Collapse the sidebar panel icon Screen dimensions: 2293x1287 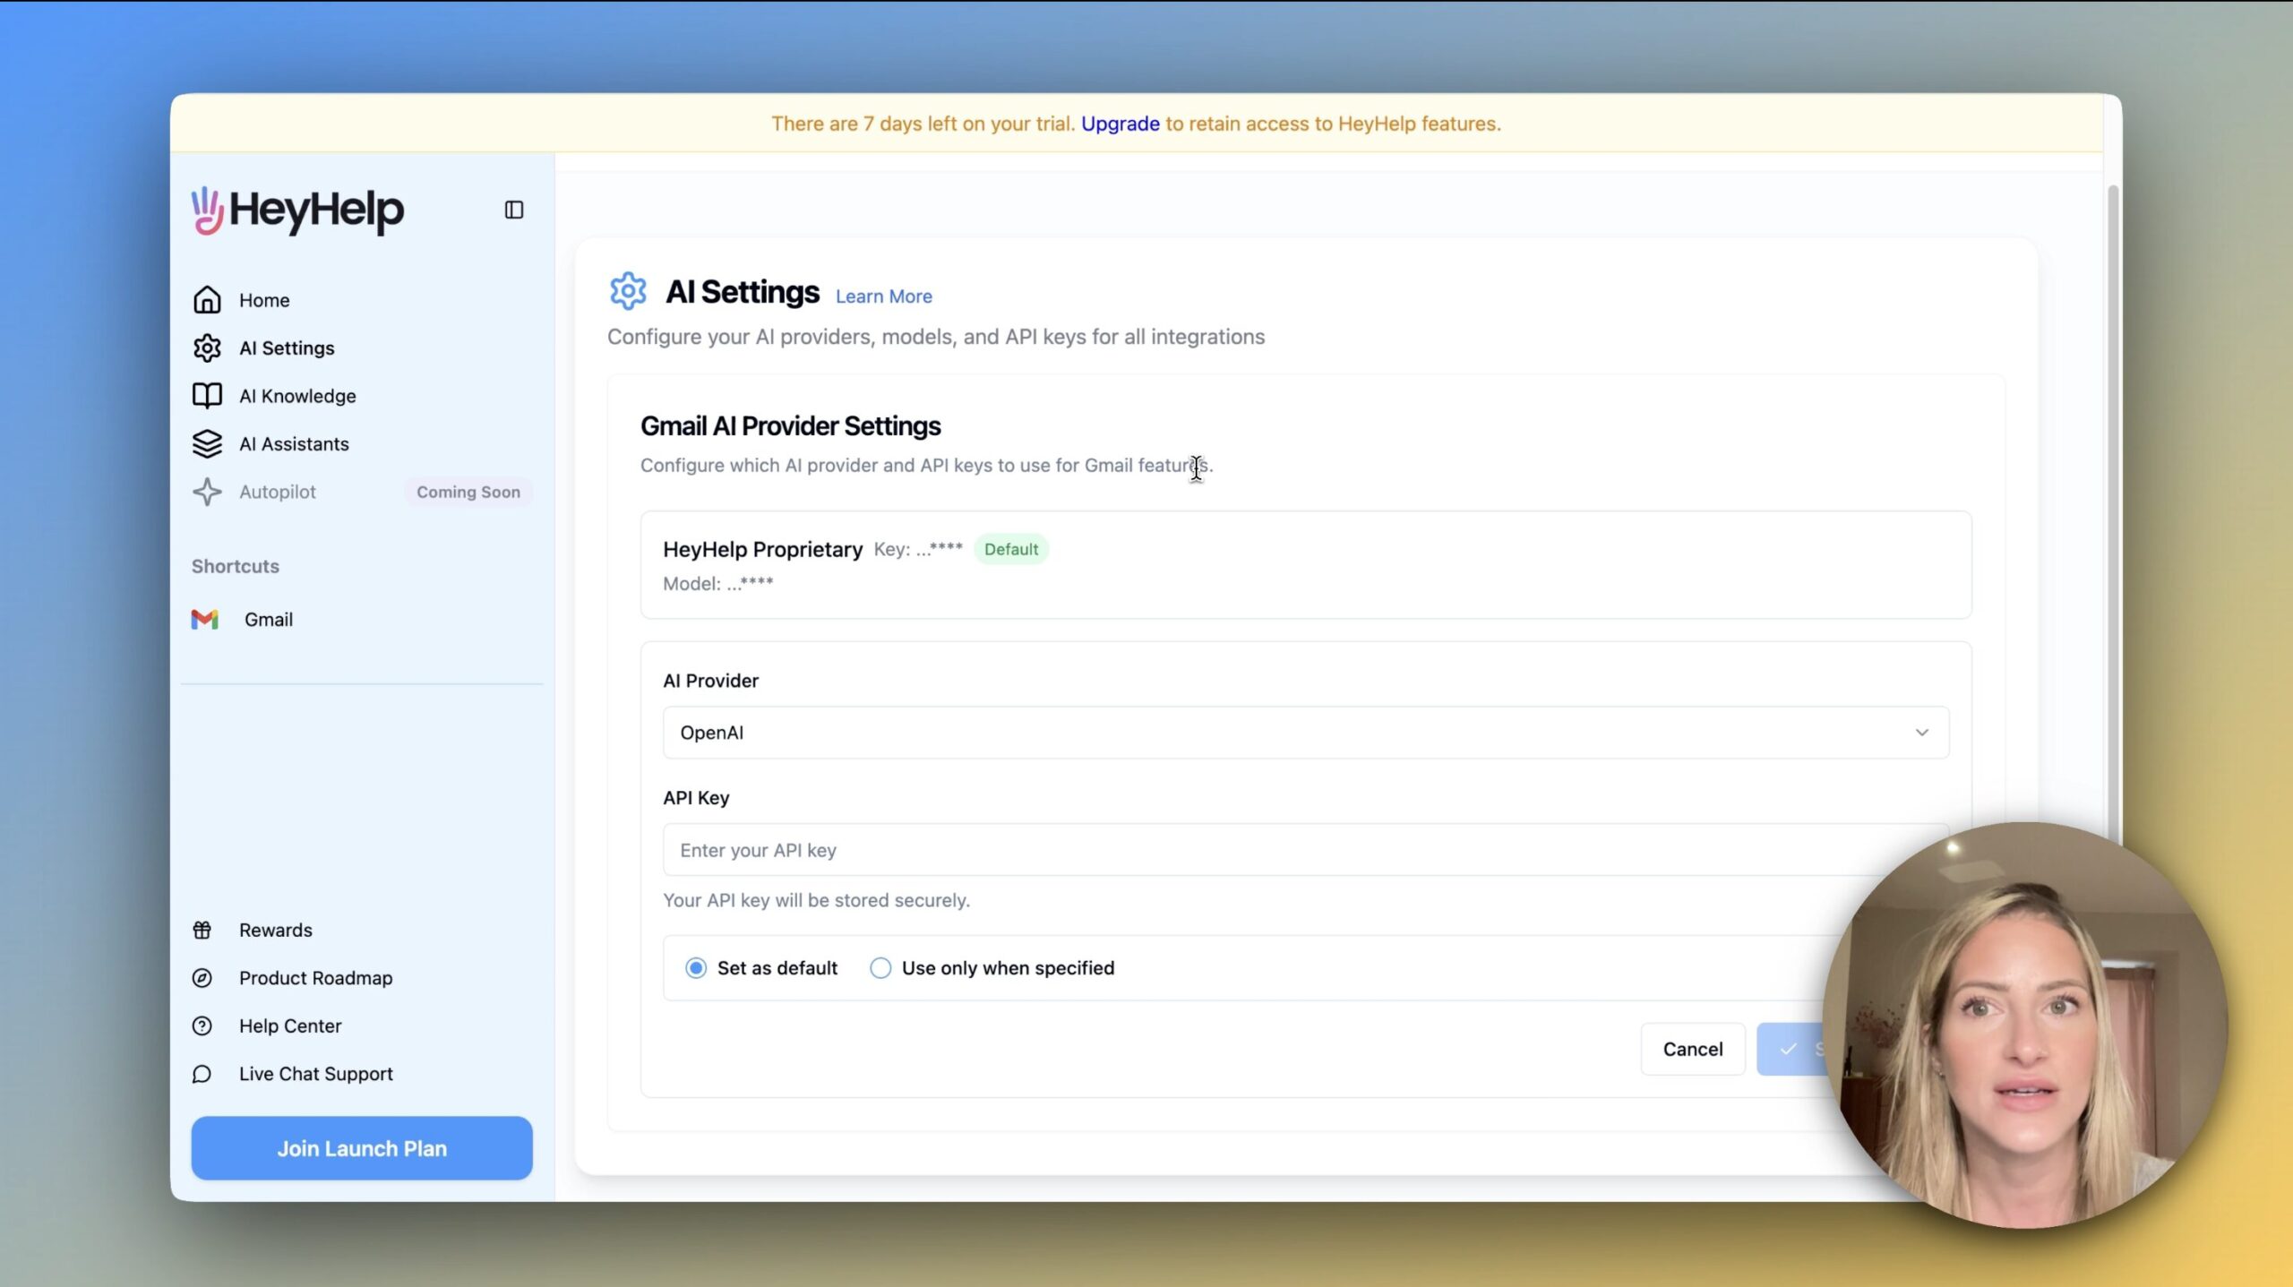(x=513, y=210)
